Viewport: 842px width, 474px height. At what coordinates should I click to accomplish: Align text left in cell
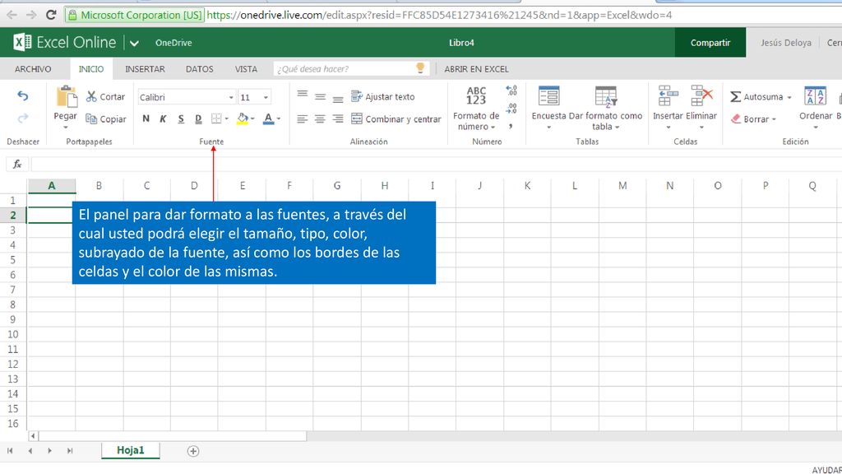(303, 118)
